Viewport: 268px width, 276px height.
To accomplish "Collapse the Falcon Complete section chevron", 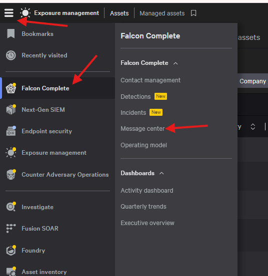I will pyautogui.click(x=175, y=63).
